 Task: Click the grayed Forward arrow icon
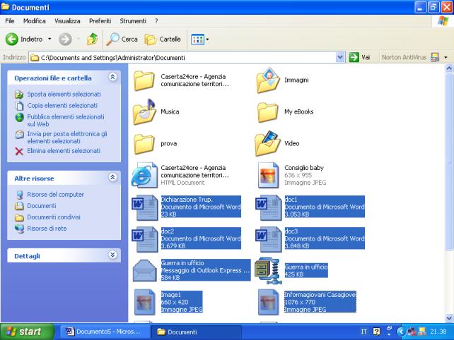tap(65, 39)
